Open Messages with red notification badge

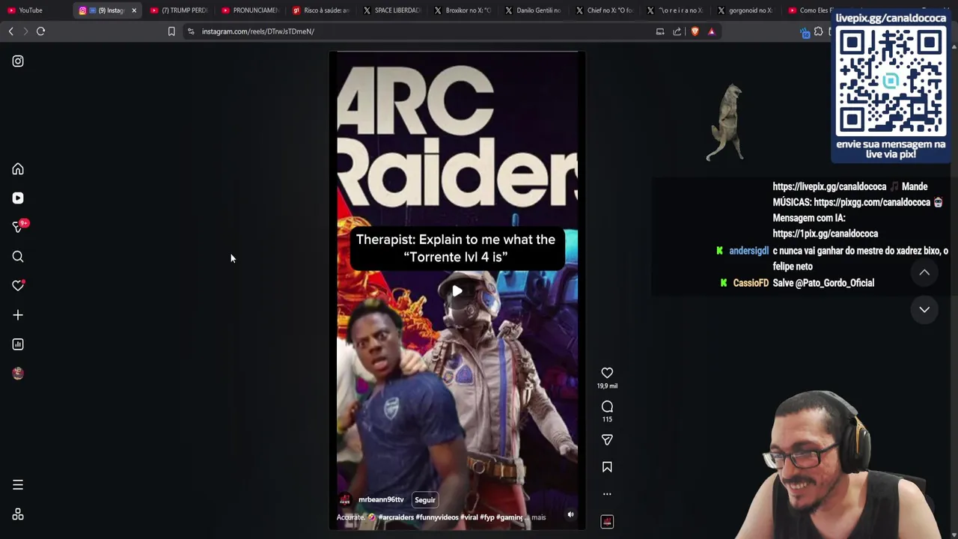click(19, 227)
